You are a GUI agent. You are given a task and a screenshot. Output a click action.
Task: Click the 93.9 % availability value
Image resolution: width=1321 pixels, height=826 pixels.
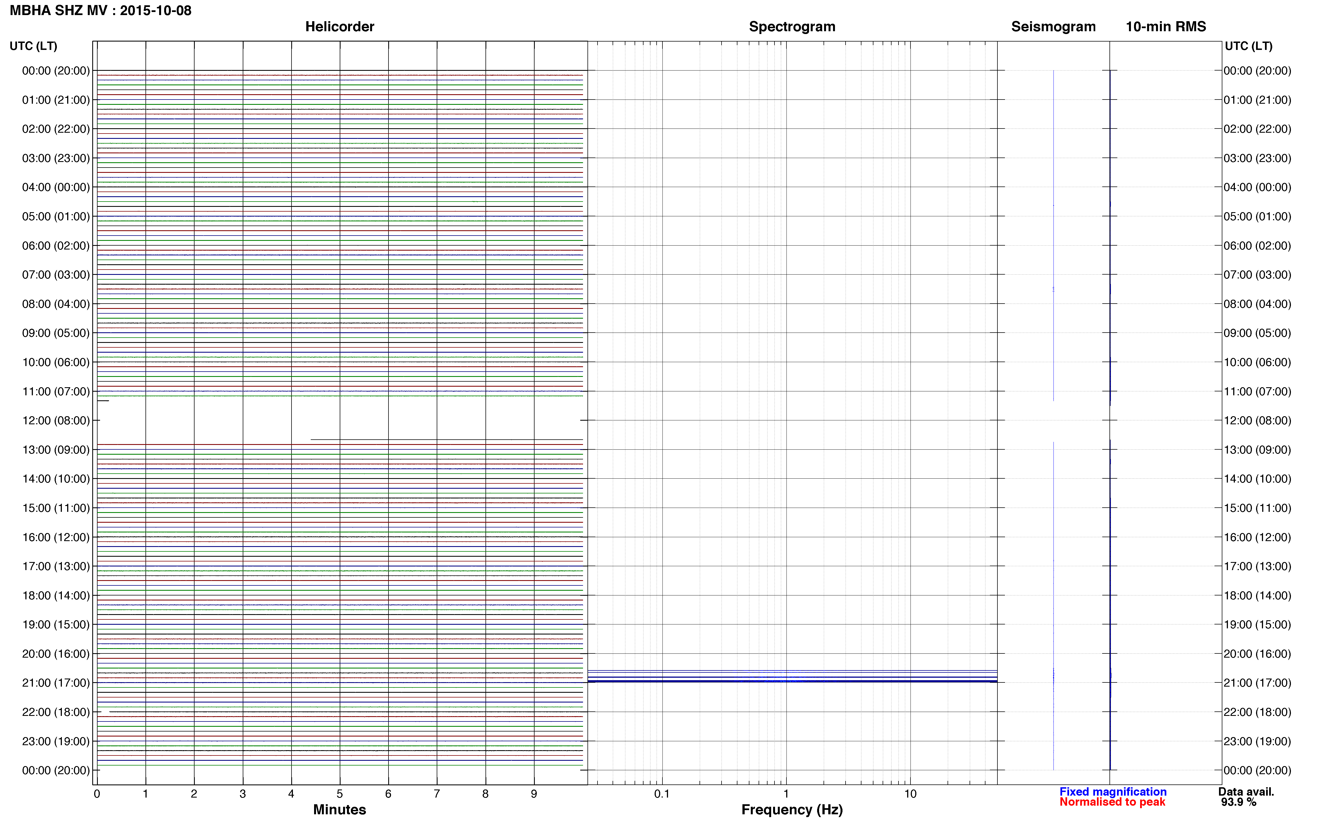(1239, 802)
